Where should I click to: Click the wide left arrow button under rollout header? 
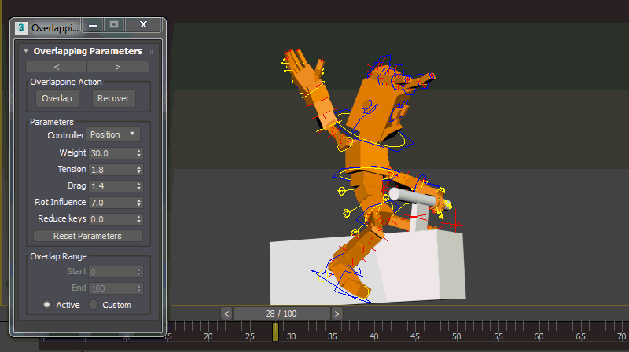pyautogui.click(x=57, y=67)
